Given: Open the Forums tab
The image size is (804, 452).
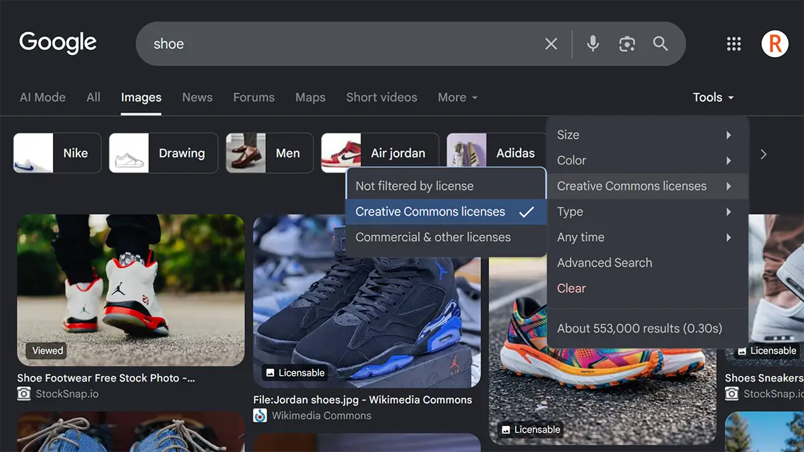Looking at the screenshot, I should click(x=254, y=97).
